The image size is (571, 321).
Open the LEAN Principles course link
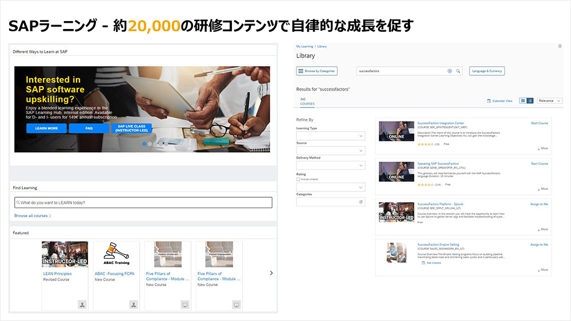[x=58, y=274]
